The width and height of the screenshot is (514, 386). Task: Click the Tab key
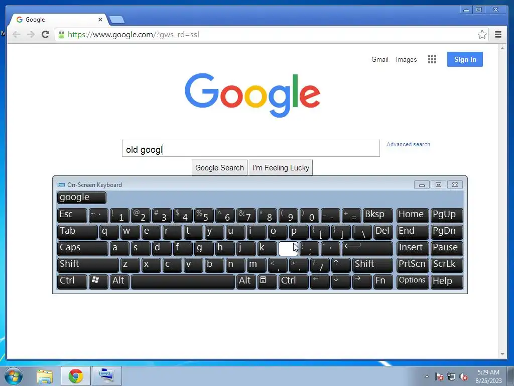[x=77, y=232]
